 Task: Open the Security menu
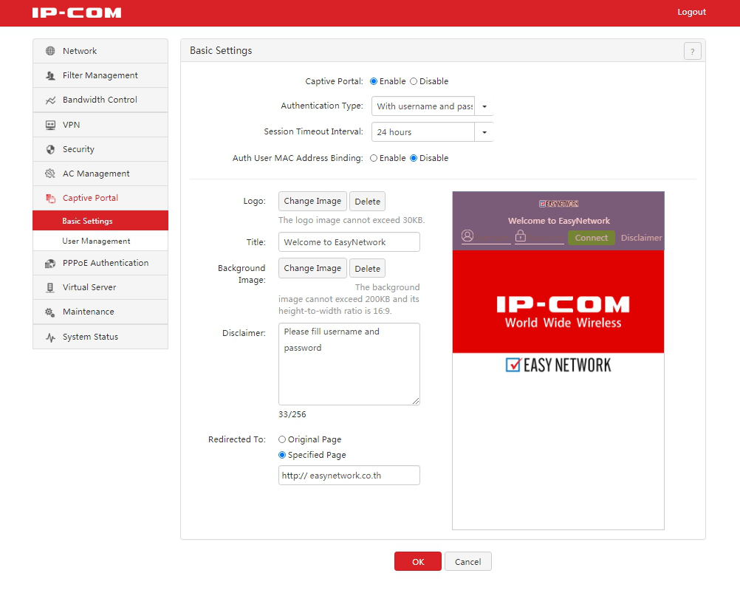pyautogui.click(x=100, y=150)
